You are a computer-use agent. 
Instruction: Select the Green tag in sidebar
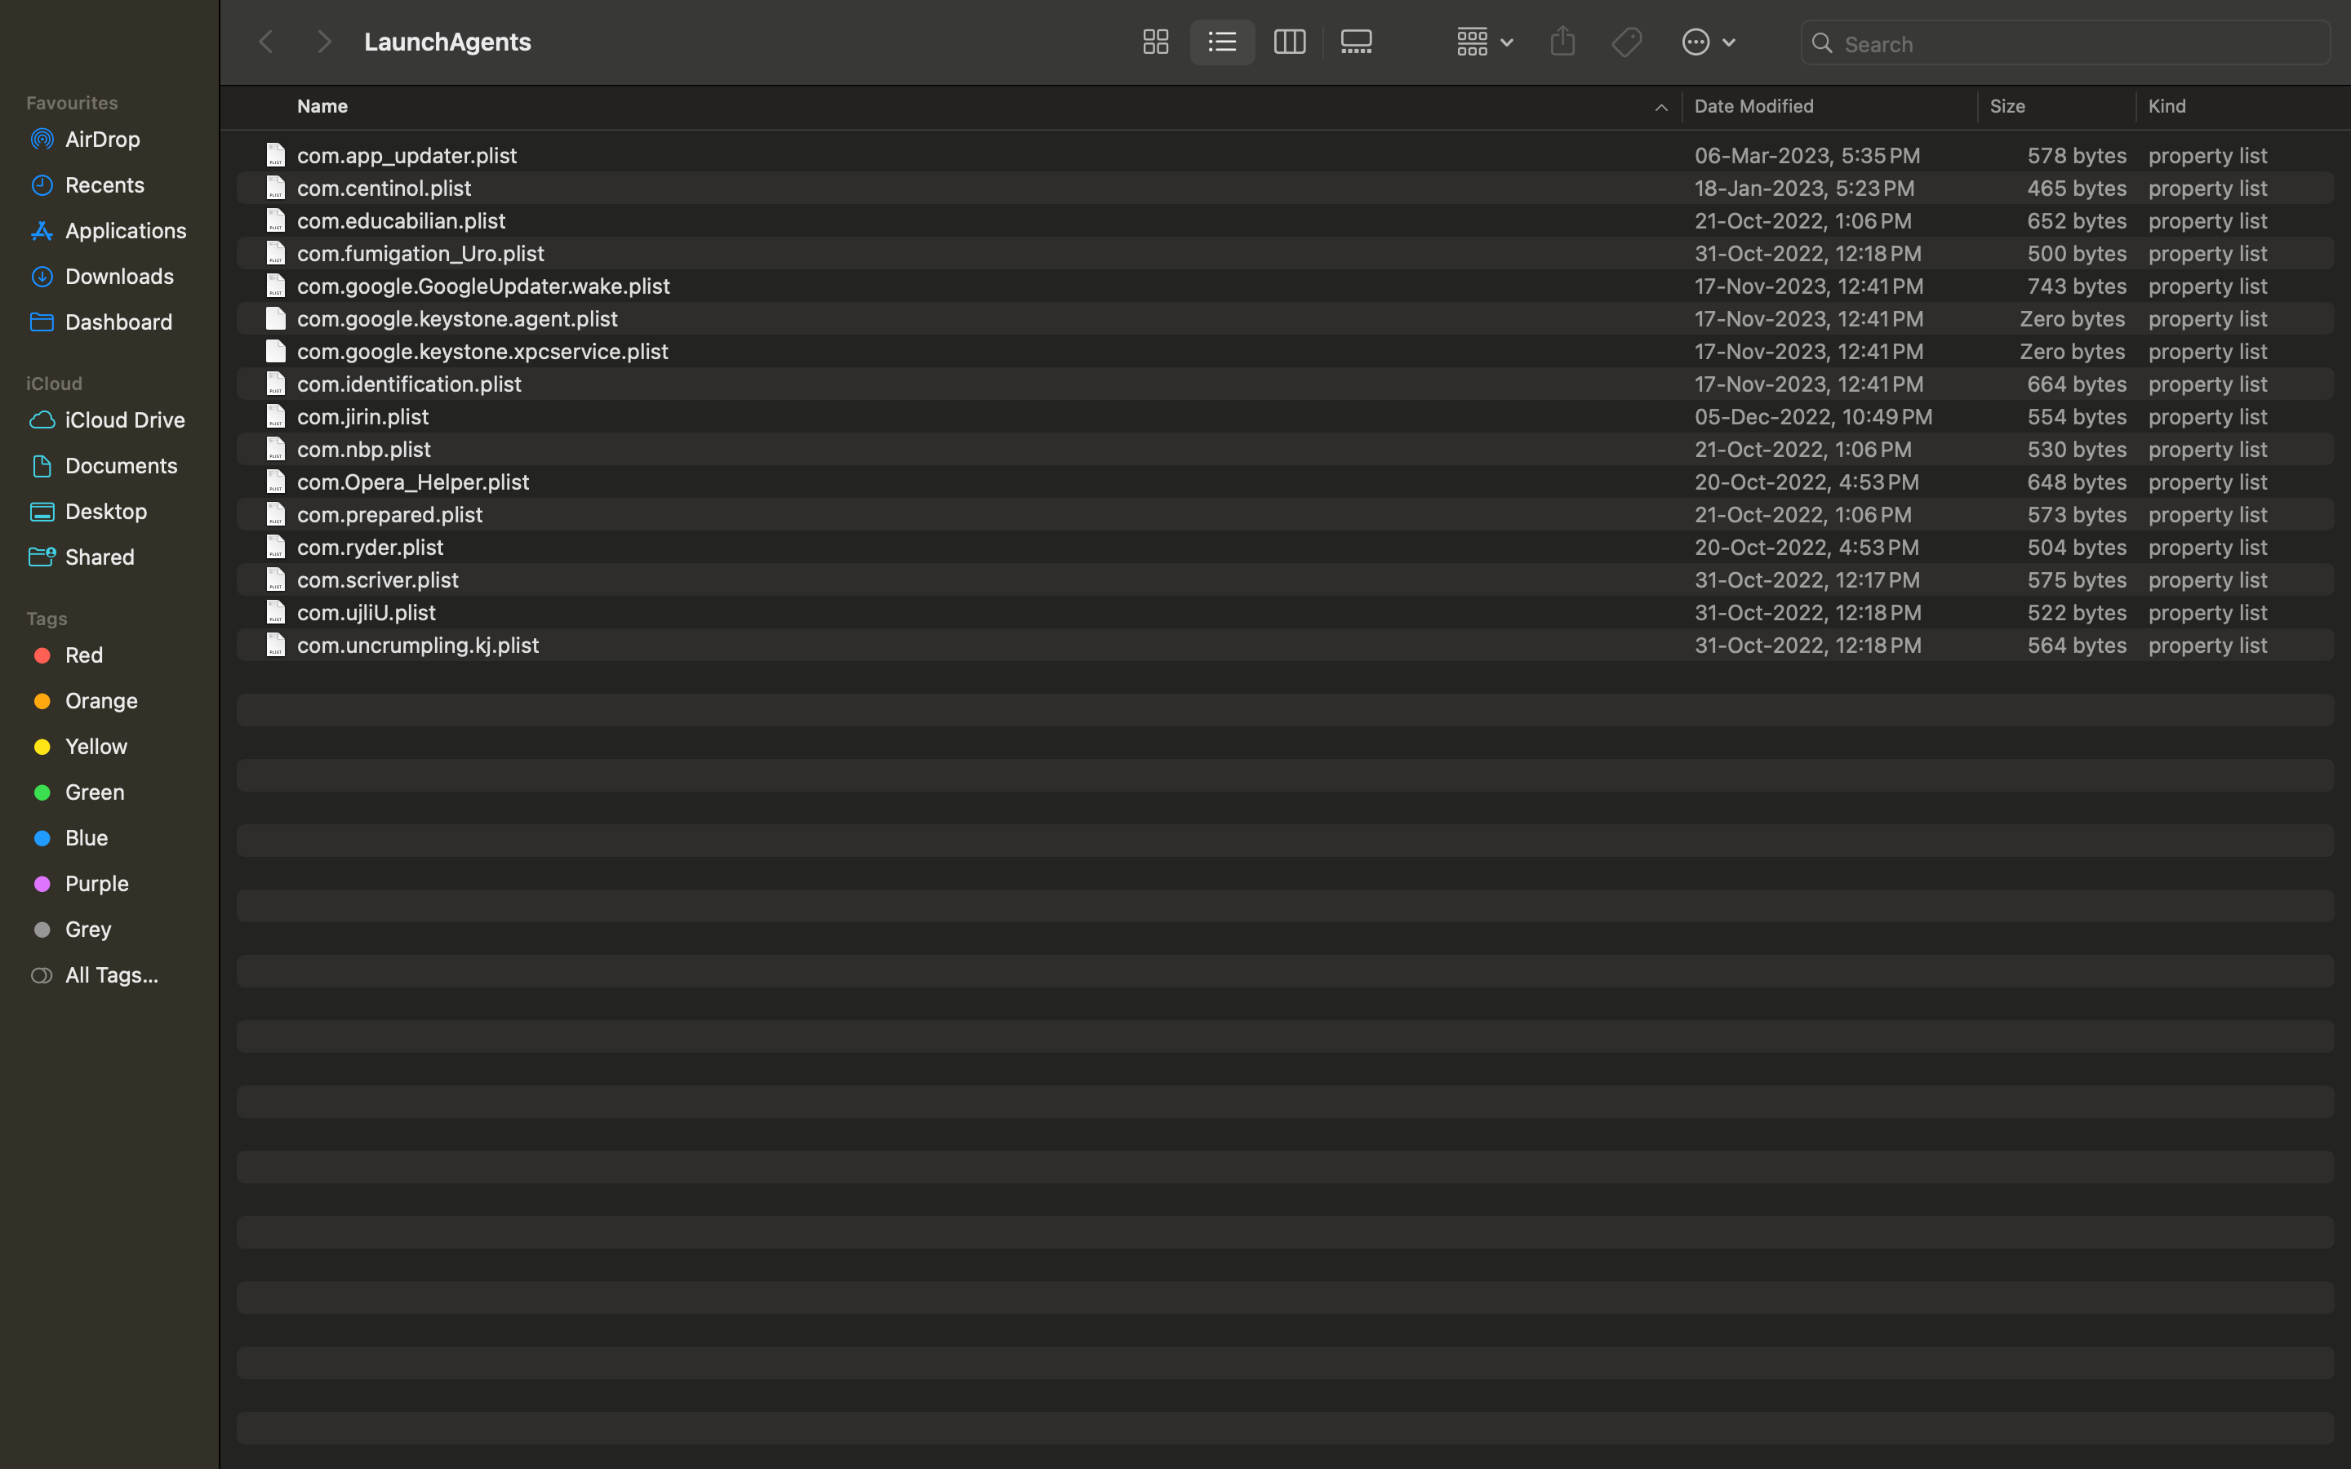coord(94,792)
